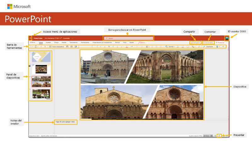Viewport: 252px width, 141px height.
Task: Open the Ayuda tab
Action: [x=131, y=43]
